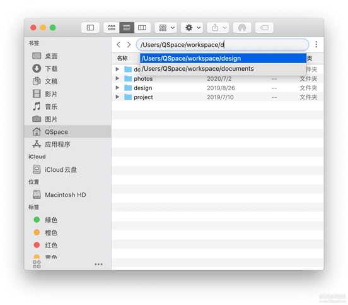Expand the design folder triangle

click(x=117, y=88)
